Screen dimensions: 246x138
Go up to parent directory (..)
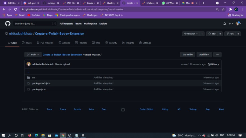(28, 72)
